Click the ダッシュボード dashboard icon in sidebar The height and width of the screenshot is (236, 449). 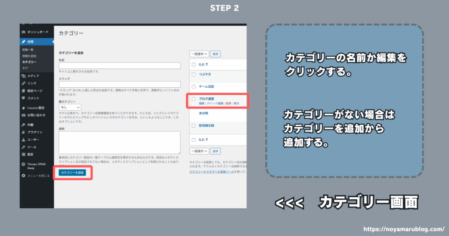point(23,33)
